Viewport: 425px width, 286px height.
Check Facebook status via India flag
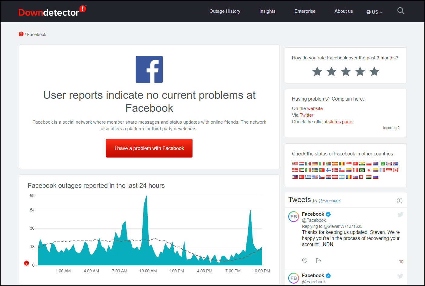tap(362, 164)
